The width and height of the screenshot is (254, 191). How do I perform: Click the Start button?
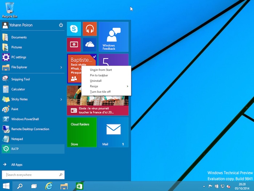(6, 186)
